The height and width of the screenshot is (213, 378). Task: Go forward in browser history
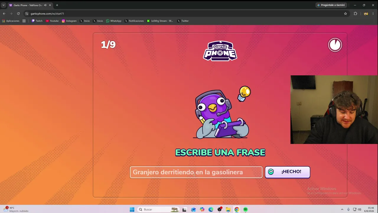[11, 14]
